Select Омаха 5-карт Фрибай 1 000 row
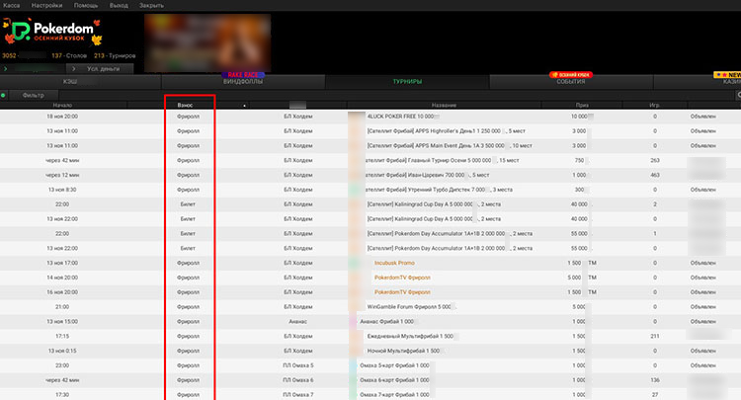Image resolution: width=741 pixels, height=400 pixels. 370,365
